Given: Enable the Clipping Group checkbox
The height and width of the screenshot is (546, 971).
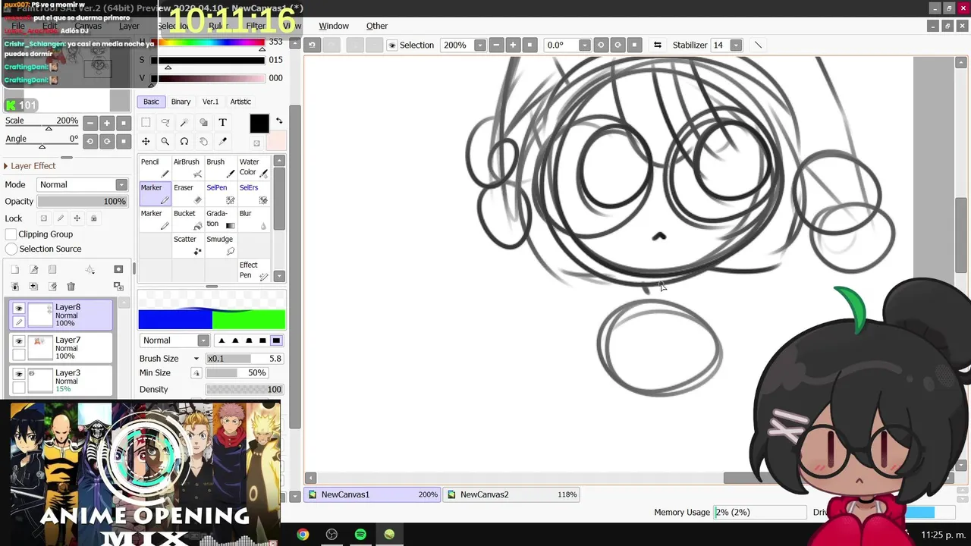Looking at the screenshot, I should click(x=11, y=234).
